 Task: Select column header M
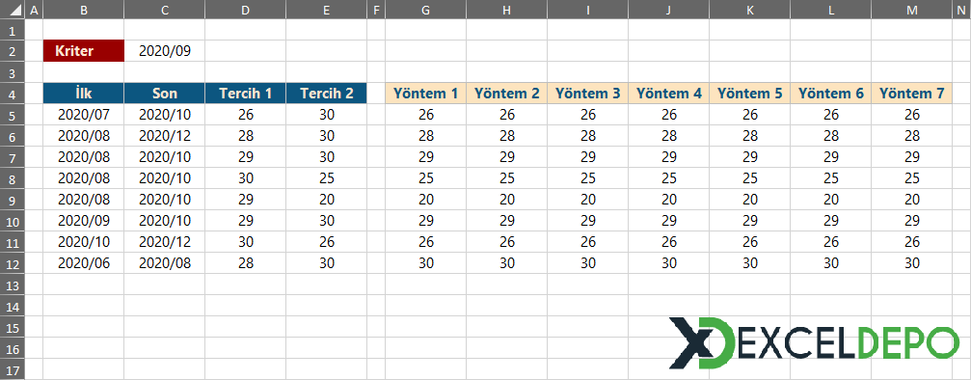911,10
